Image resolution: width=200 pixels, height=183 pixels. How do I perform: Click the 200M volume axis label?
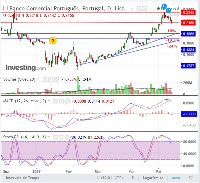point(187,83)
